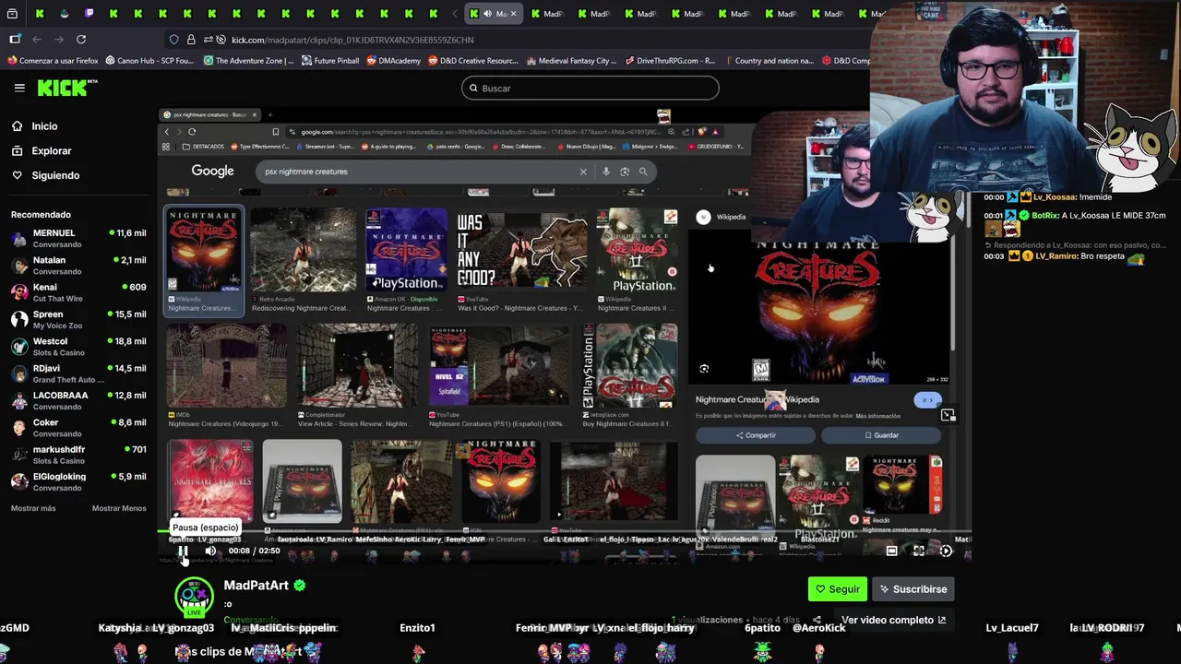Screen dimensions: 1181x664
Task: Focus the Buscar search field
Action: [x=590, y=89]
